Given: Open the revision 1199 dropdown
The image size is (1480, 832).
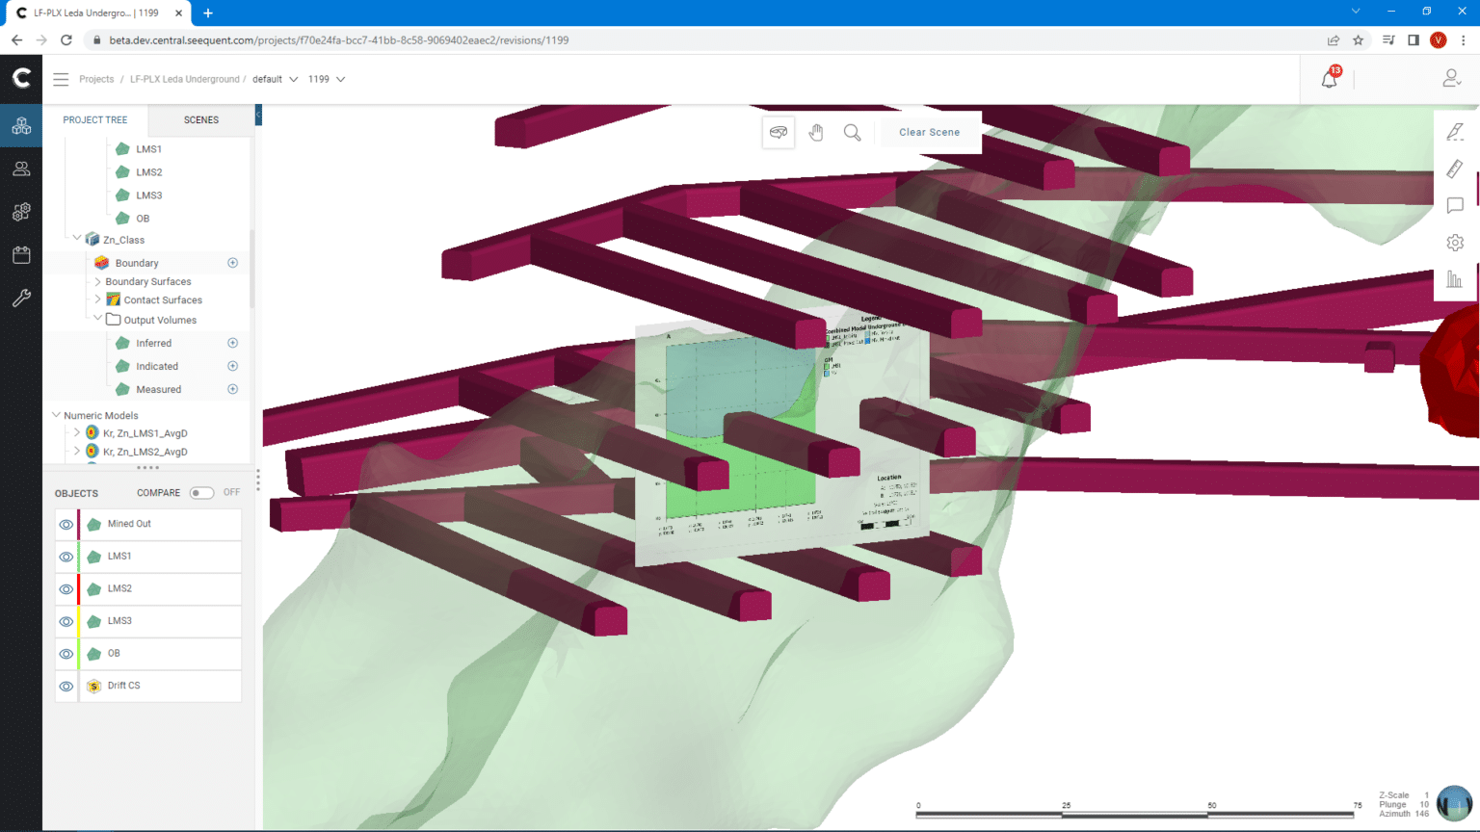Looking at the screenshot, I should point(327,79).
